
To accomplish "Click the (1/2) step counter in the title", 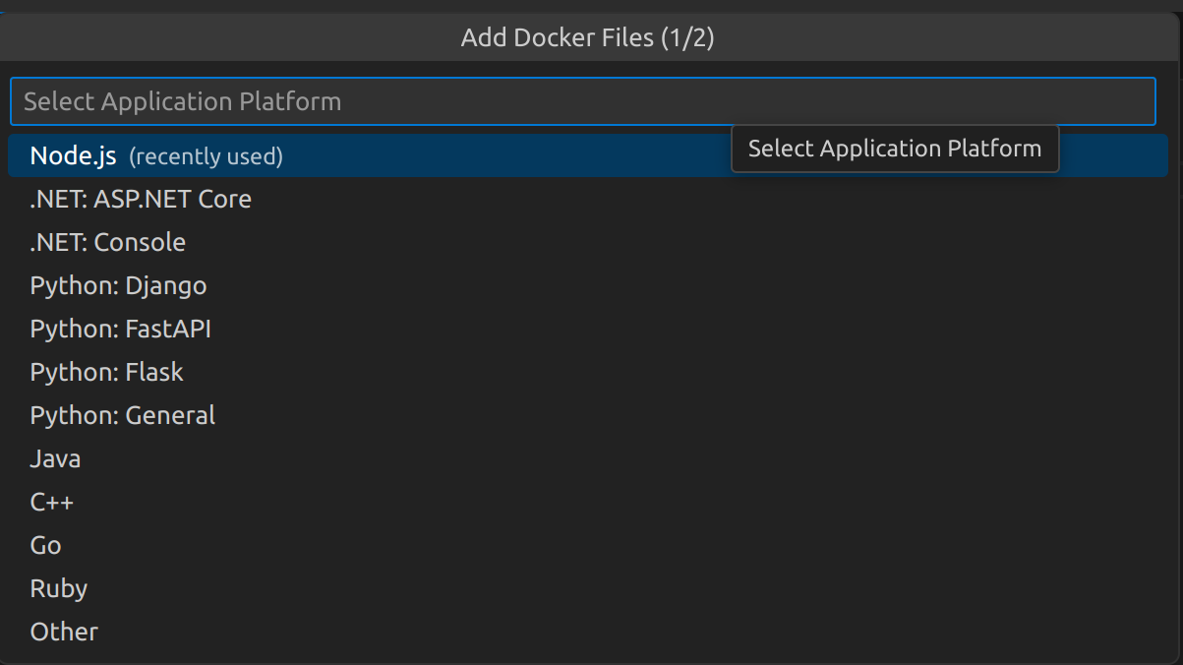I will (x=687, y=38).
